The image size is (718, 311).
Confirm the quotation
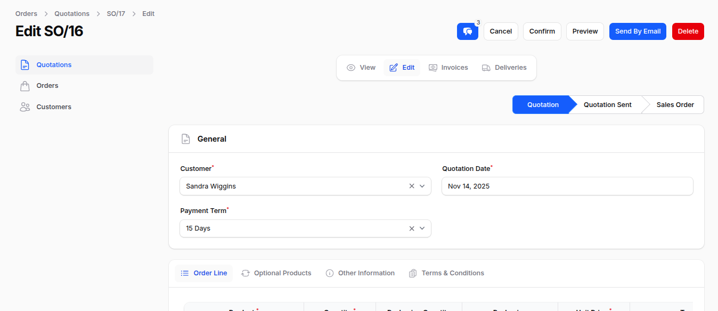point(542,31)
